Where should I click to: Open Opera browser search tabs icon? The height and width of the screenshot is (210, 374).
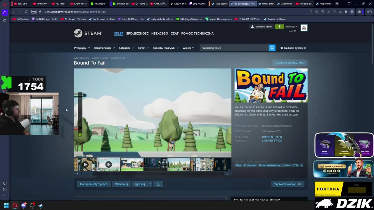click(x=349, y=4)
